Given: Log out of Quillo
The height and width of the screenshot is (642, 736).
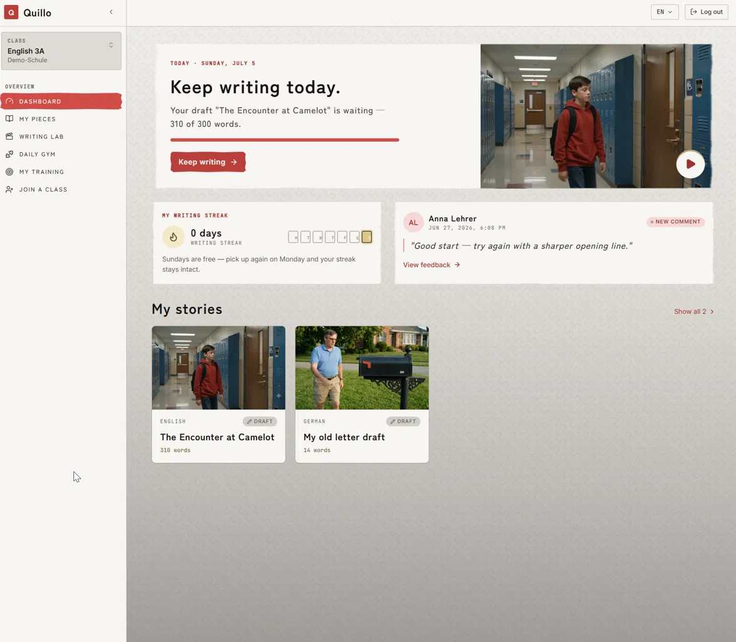Looking at the screenshot, I should tap(707, 12).
